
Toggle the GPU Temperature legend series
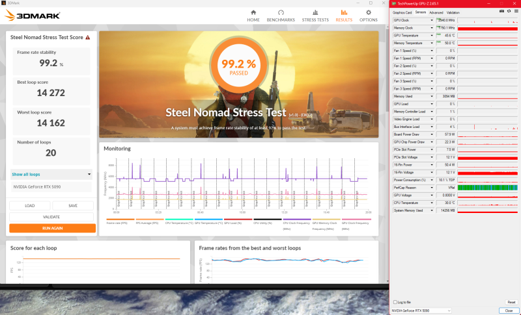point(208,221)
